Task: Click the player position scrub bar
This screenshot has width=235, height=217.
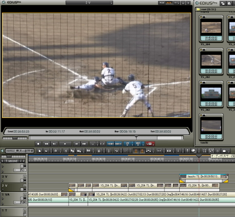Action: pos(106,138)
